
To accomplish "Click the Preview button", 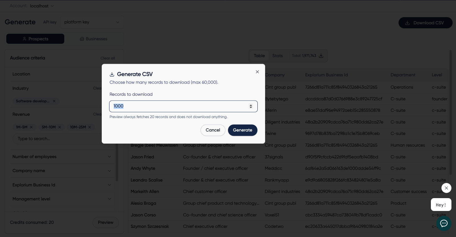I will pos(106,222).
